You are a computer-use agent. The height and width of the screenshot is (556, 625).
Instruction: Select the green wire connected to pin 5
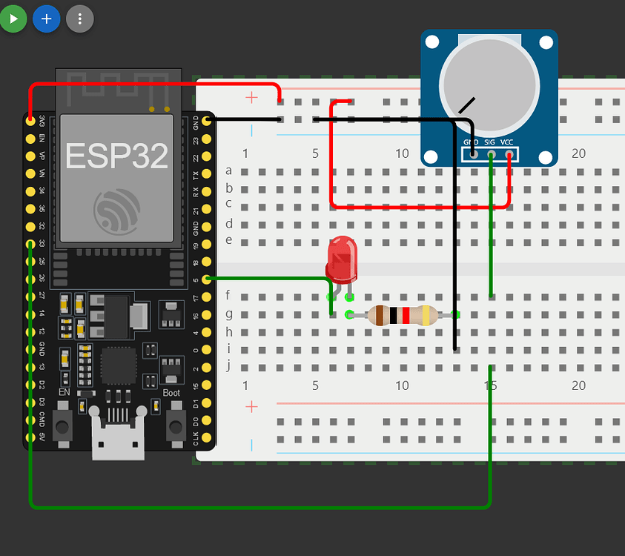point(267,279)
